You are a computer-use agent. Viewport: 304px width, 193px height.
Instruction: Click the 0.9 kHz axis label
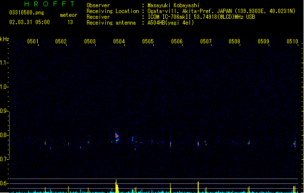click(3, 111)
